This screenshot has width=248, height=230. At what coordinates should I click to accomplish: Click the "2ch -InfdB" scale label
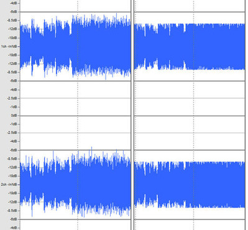click(9, 184)
